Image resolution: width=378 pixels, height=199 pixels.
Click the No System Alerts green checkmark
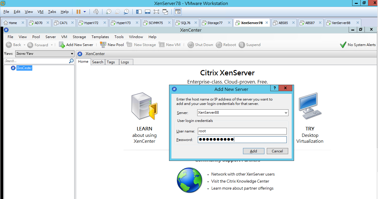point(343,45)
